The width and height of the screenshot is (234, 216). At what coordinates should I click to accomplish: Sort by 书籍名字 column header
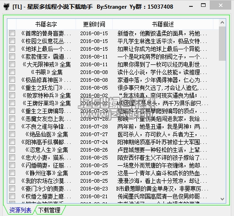pos(46,24)
